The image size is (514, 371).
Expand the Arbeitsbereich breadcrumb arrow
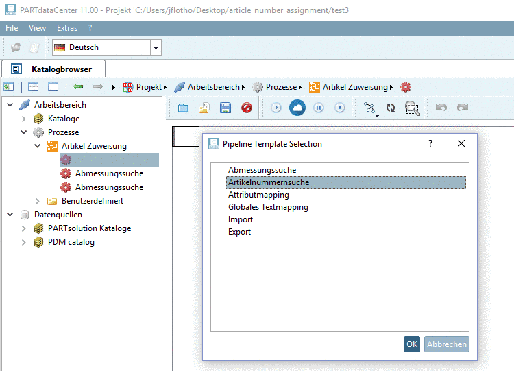point(243,87)
